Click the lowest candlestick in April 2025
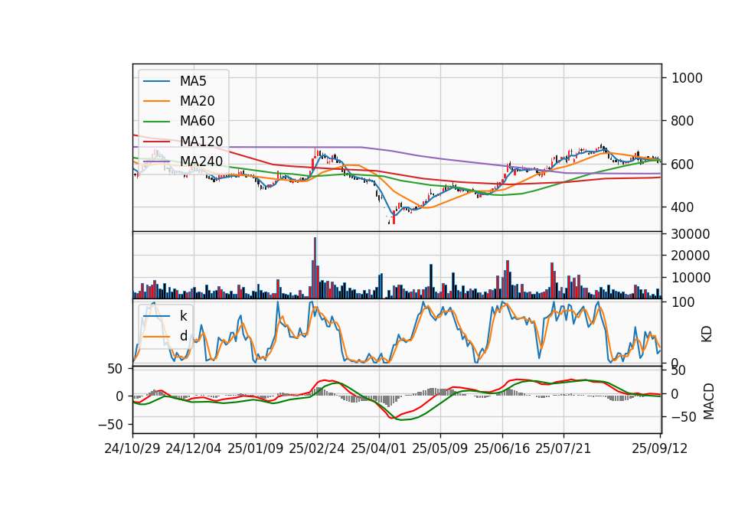This screenshot has height=528, width=735. point(394,217)
